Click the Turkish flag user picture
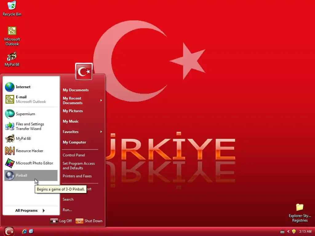The height and width of the screenshot is (236, 315). coord(84,72)
